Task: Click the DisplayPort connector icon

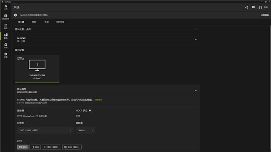Action: 19,116
